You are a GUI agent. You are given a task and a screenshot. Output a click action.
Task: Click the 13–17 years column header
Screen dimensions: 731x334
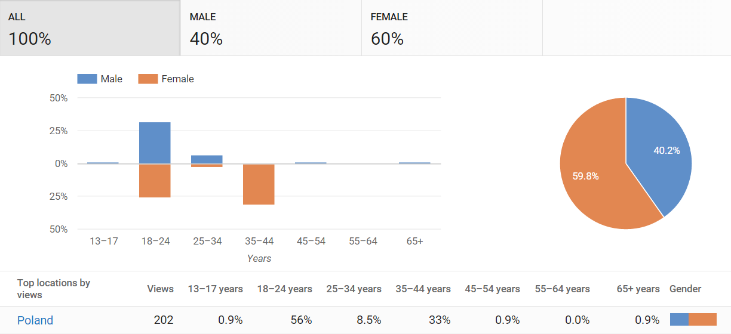pos(215,289)
